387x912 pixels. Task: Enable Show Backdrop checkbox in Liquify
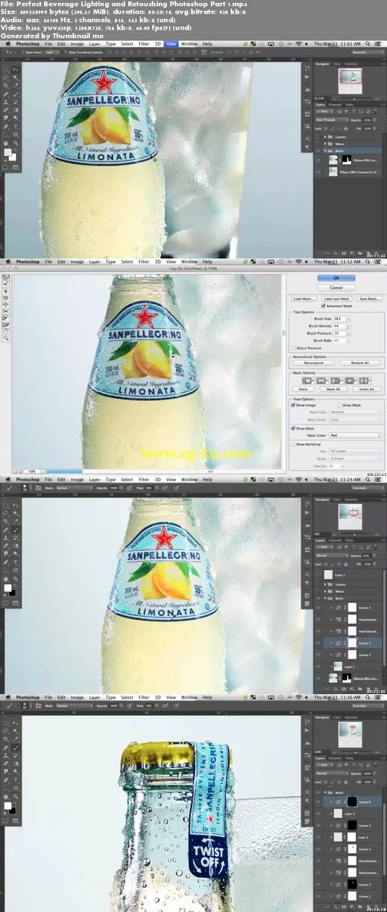click(x=293, y=444)
